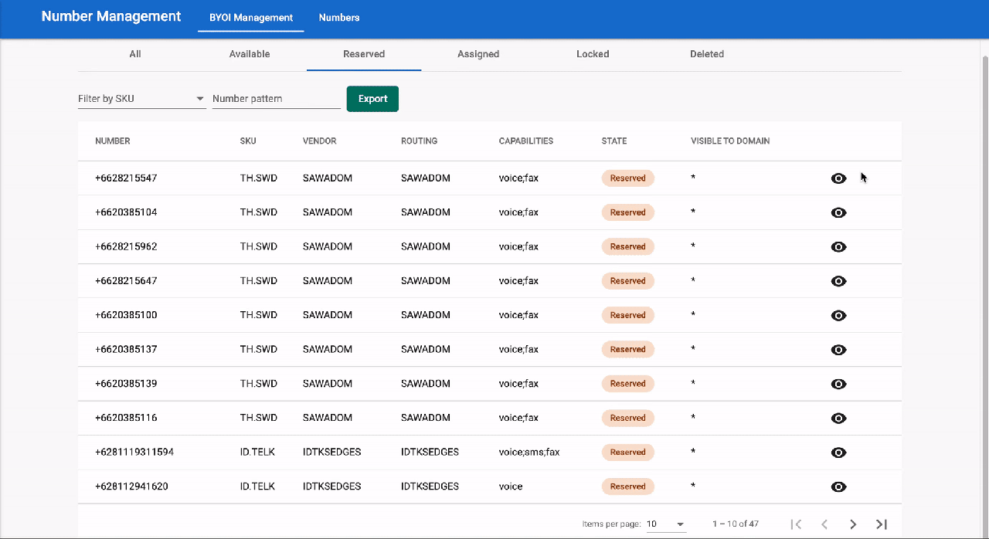
Task: Jump to last page of results
Action: click(881, 524)
